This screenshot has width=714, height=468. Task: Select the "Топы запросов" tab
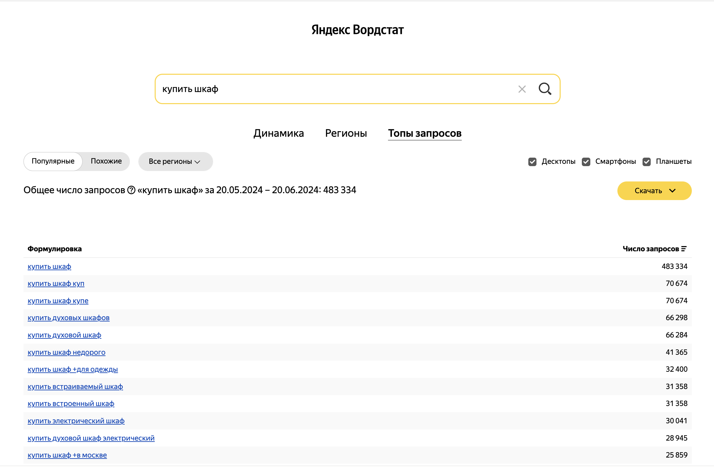tap(425, 133)
